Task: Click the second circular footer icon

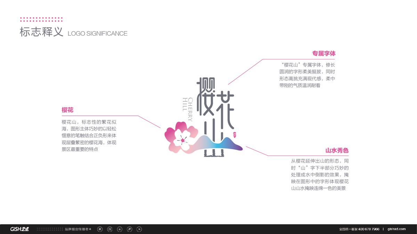Action: click(x=110, y=229)
